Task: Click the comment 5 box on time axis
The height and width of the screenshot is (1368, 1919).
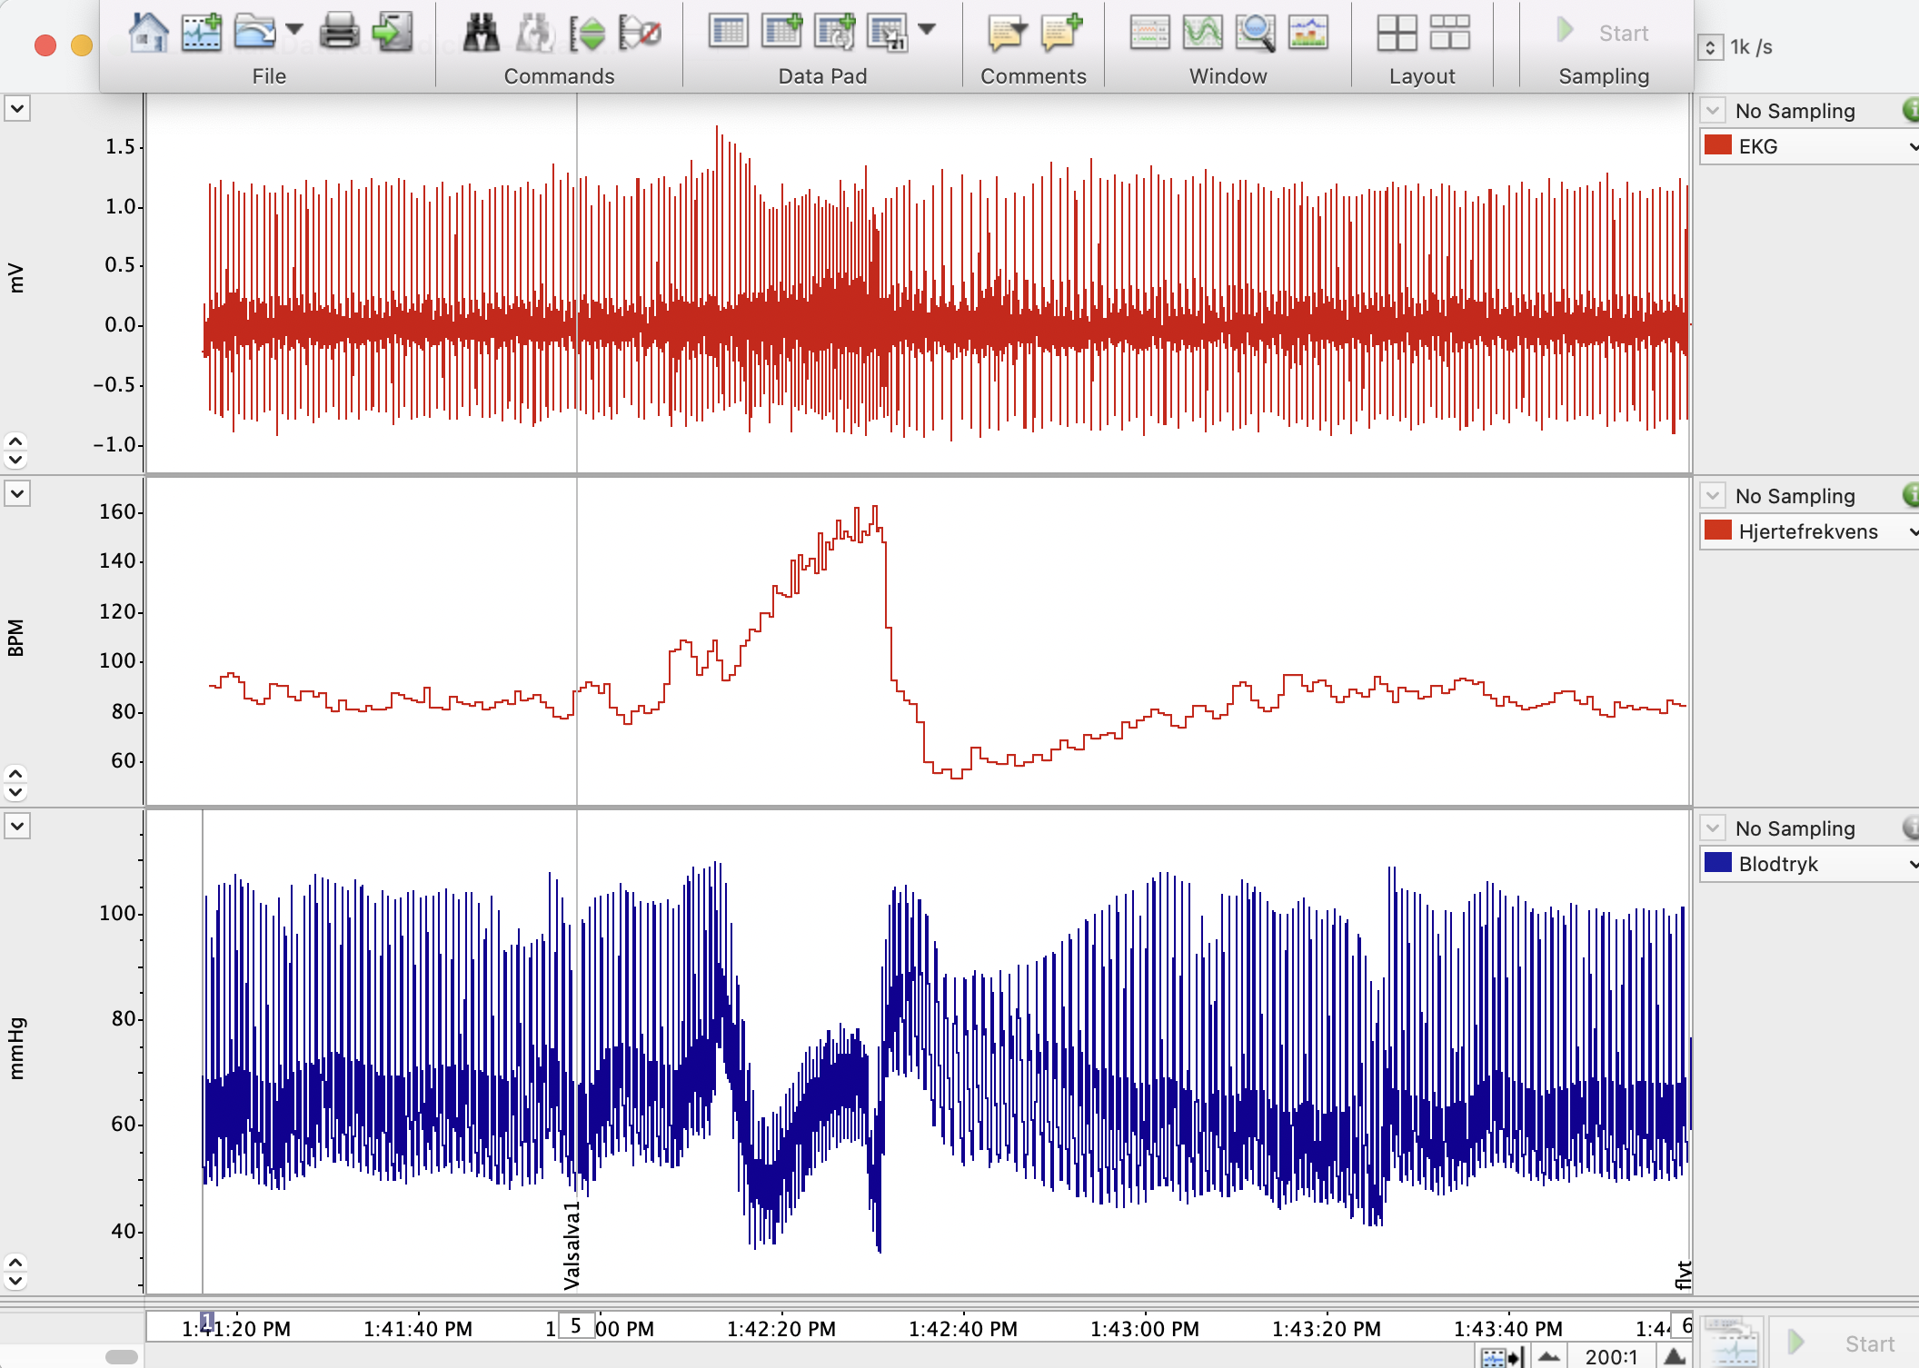Action: pos(575,1326)
